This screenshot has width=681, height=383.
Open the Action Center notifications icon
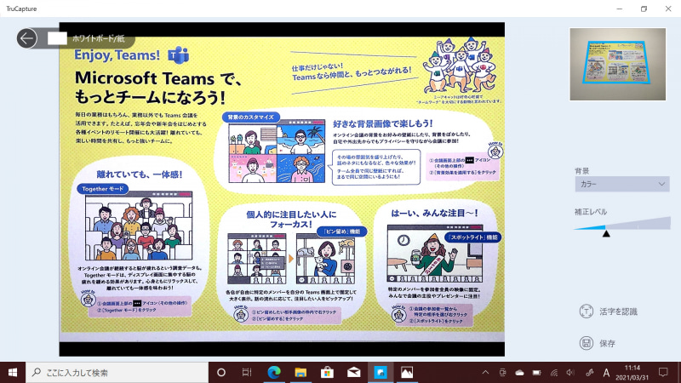click(663, 372)
